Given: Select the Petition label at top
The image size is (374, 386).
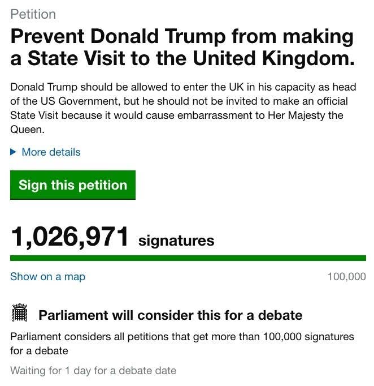Looking at the screenshot, I should point(33,14).
